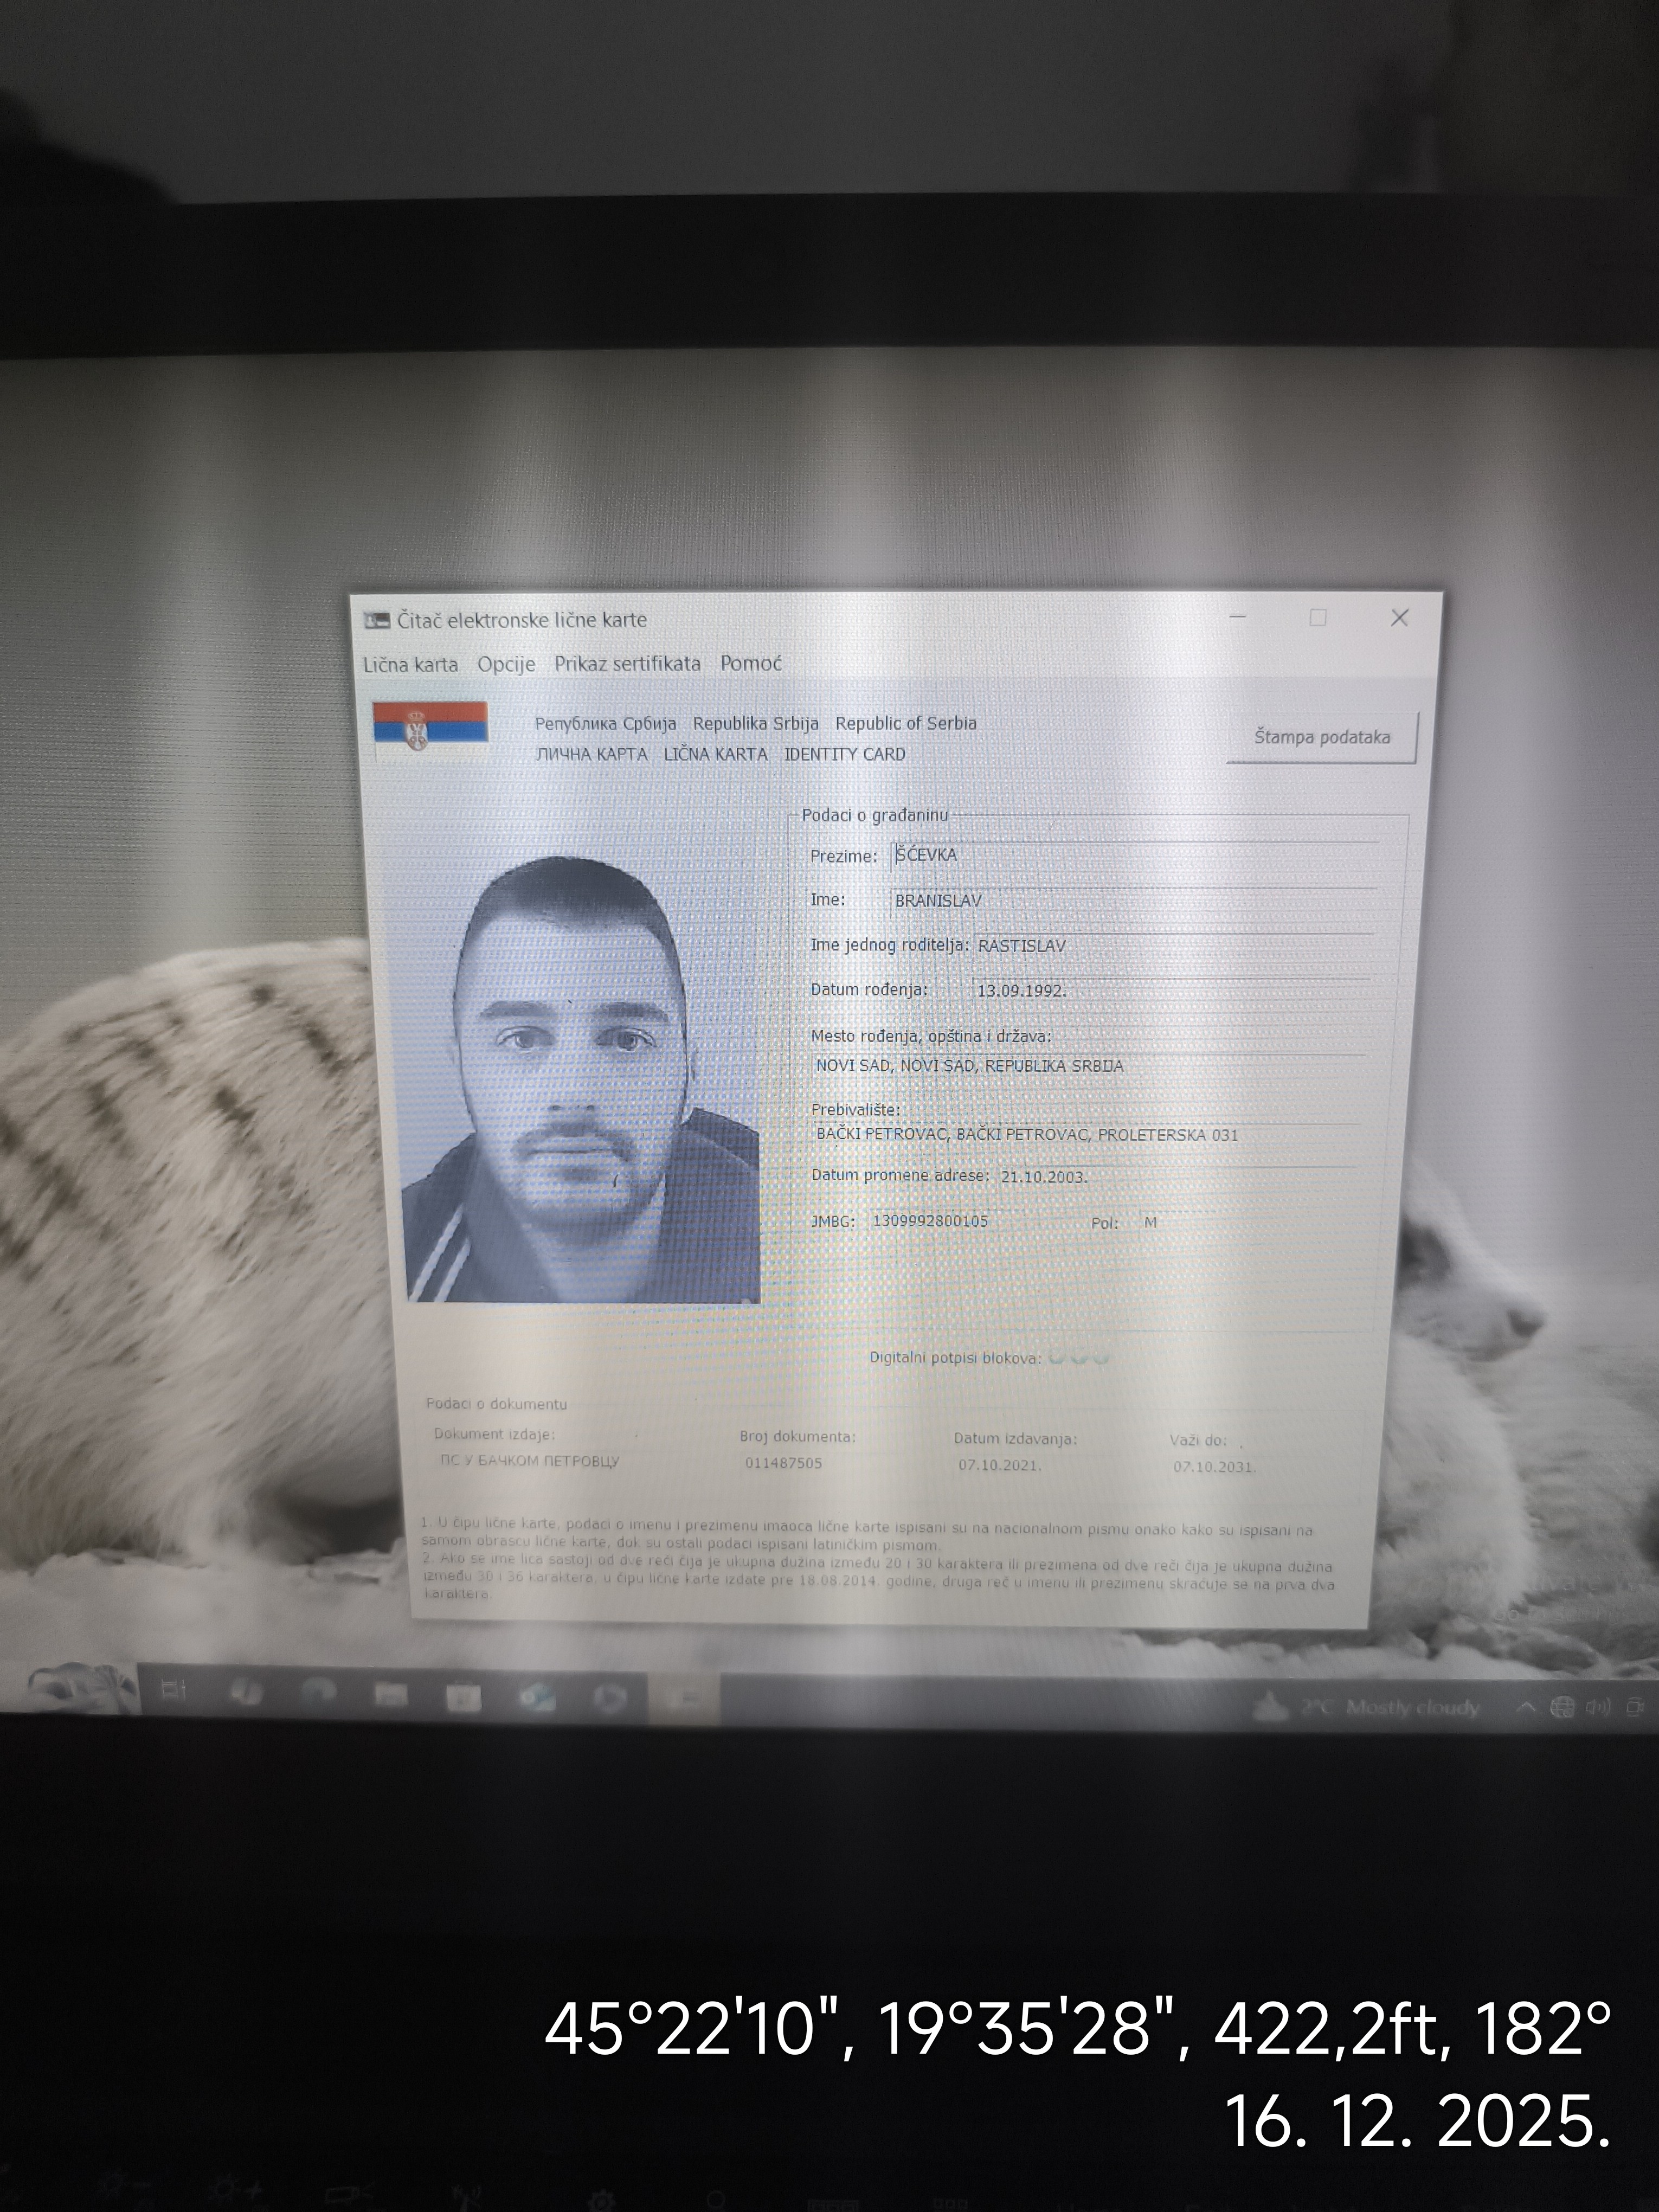The height and width of the screenshot is (2212, 1659).
Task: Open Microsoft Edge from the taskbar
Action: pyautogui.click(x=319, y=1693)
